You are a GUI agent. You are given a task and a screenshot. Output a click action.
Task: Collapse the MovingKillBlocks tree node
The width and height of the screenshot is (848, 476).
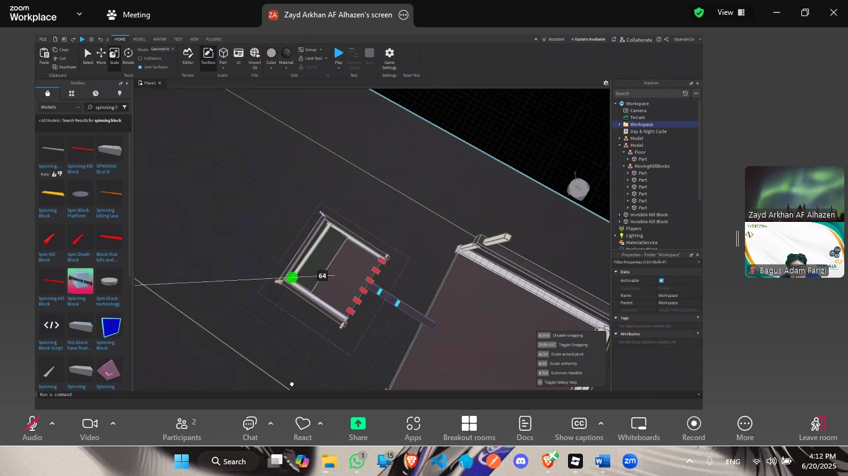point(624,166)
